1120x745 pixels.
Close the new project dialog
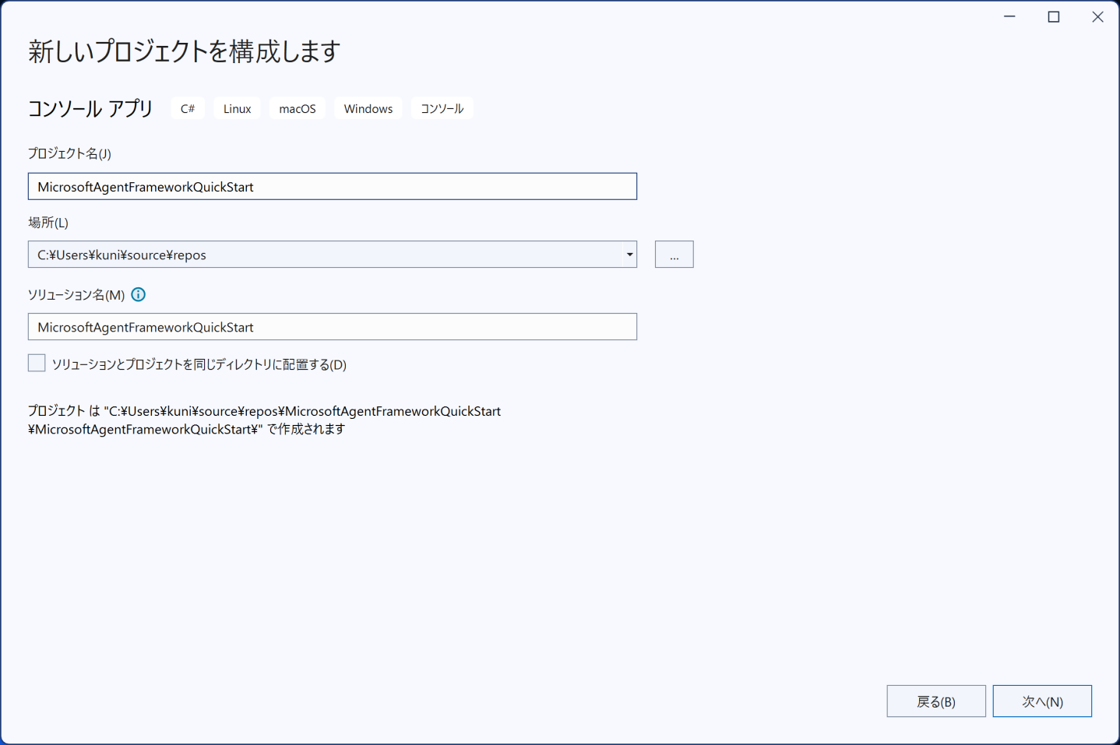(x=1097, y=17)
